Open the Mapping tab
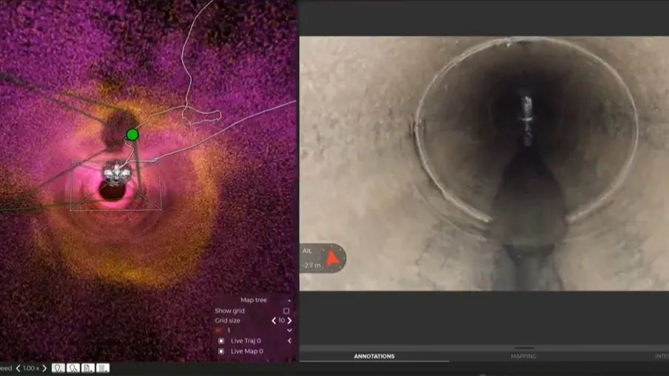Screen dimensions: 669x376 pos(524,356)
